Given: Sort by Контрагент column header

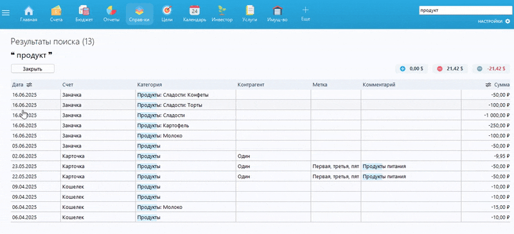Looking at the screenshot, I should [251, 85].
